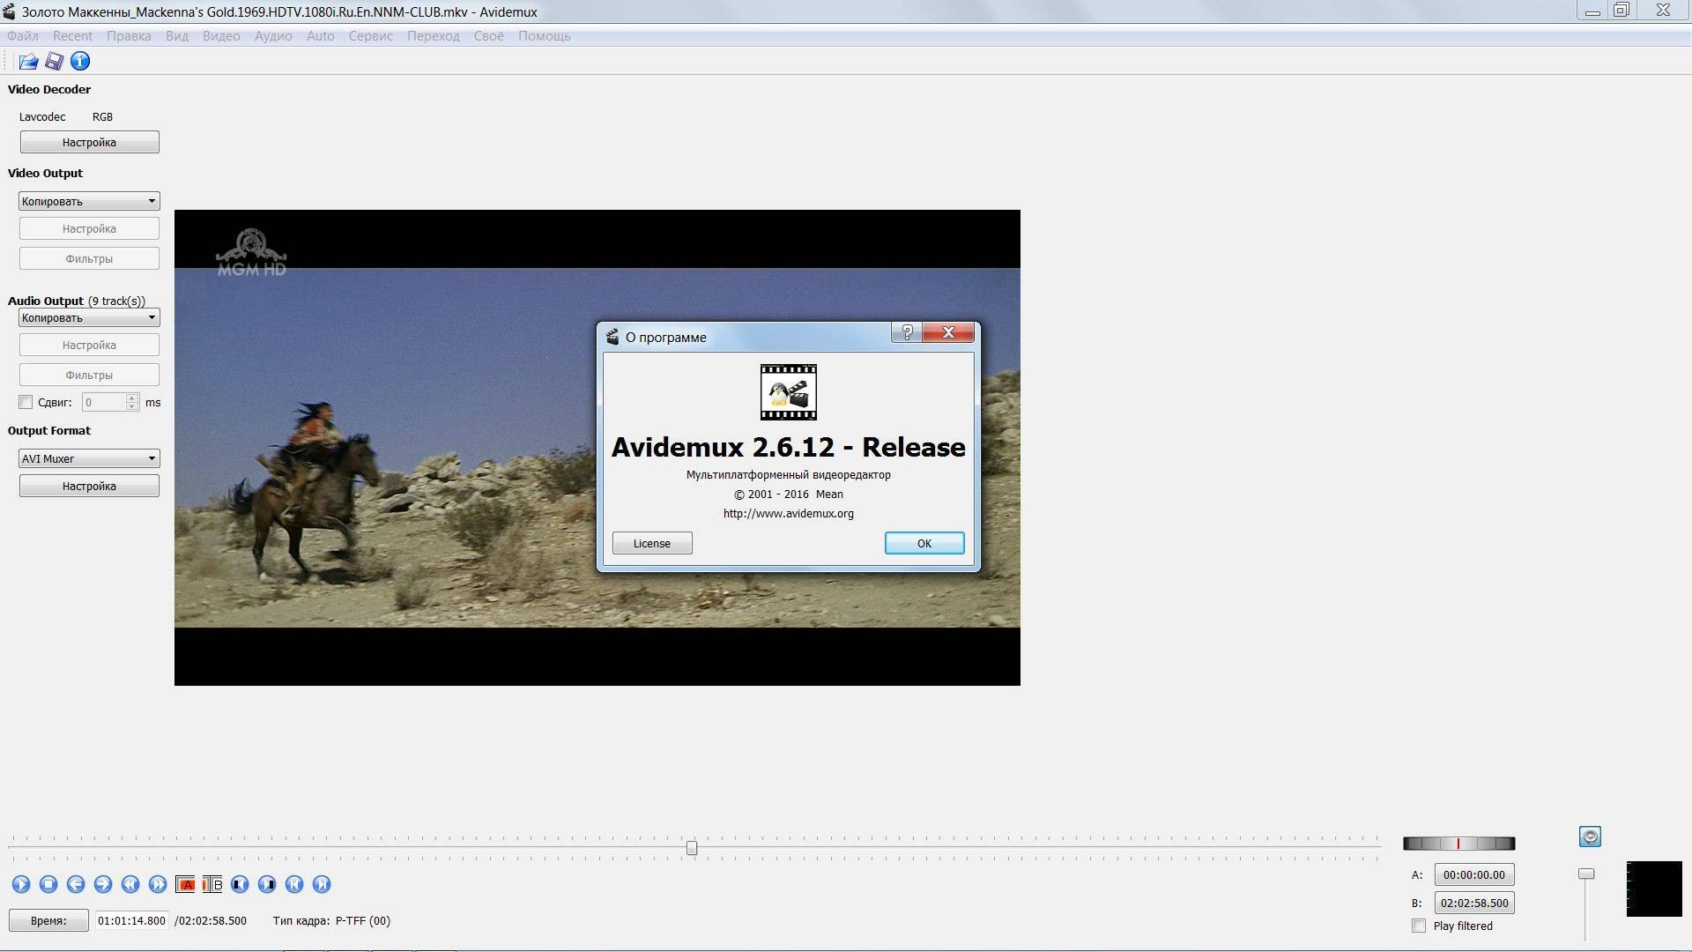Open the Аудио menu
This screenshot has width=1692, height=952.
click(273, 36)
